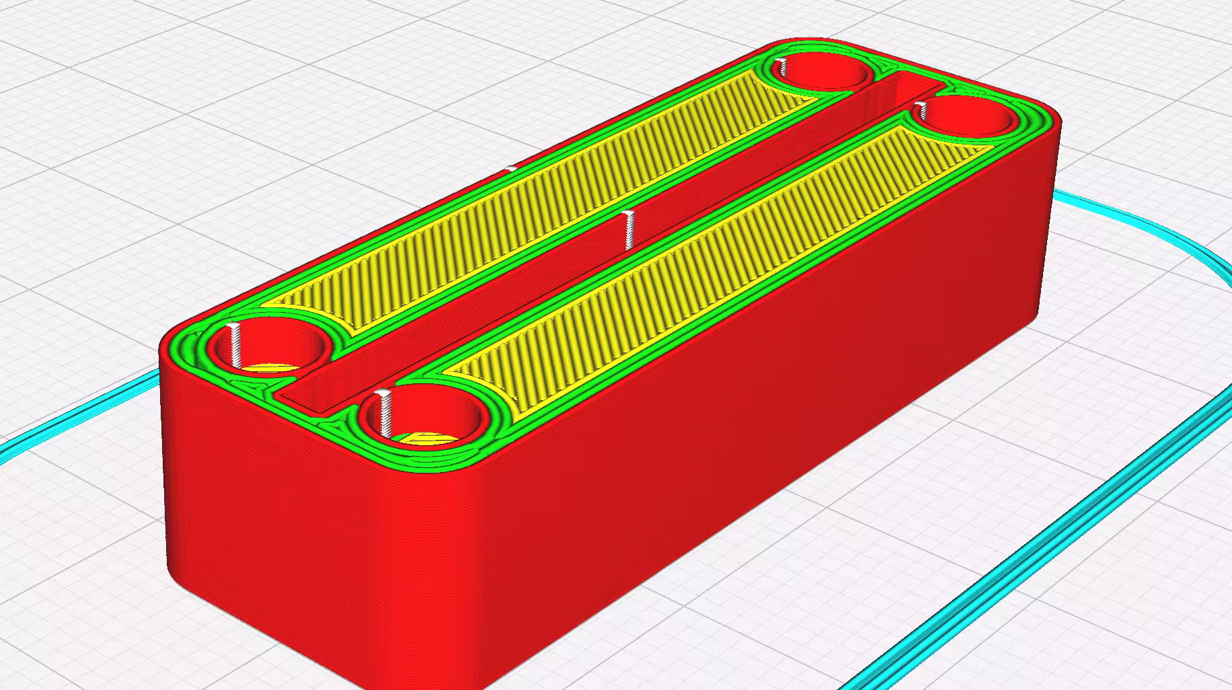Click the white seam marker inside the central slot
The height and width of the screenshot is (690, 1232).
(x=629, y=230)
